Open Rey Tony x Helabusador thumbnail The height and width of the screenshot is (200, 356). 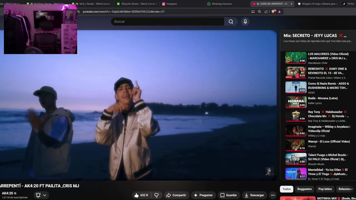pos(296,115)
